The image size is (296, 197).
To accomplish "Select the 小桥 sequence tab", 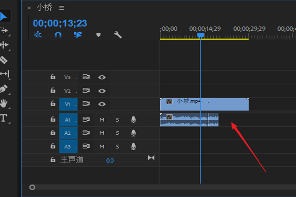I will pos(44,8).
